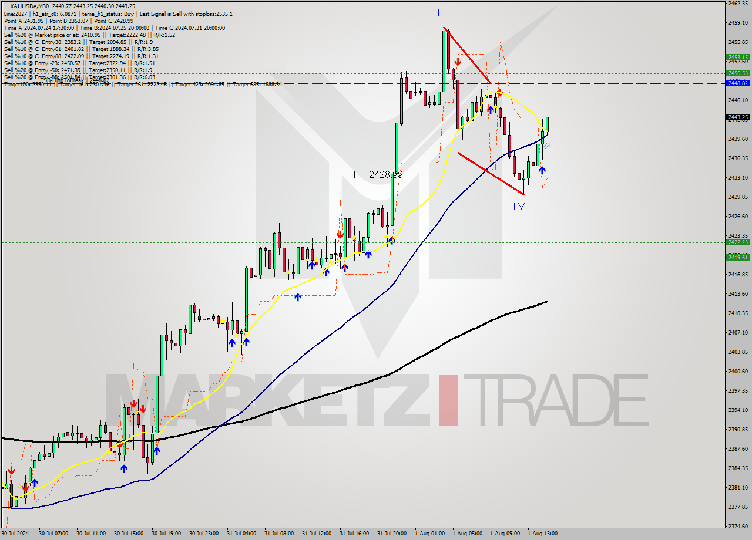This screenshot has width=752, height=540.
Task: Click the 2436.35 price scale value
Action: coord(737,158)
